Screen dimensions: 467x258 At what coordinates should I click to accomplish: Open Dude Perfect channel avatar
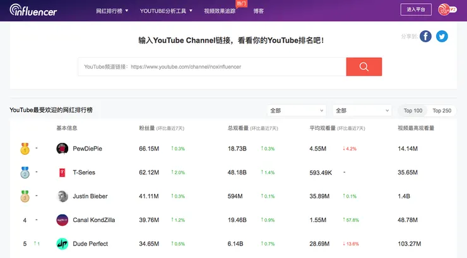pyautogui.click(x=62, y=244)
